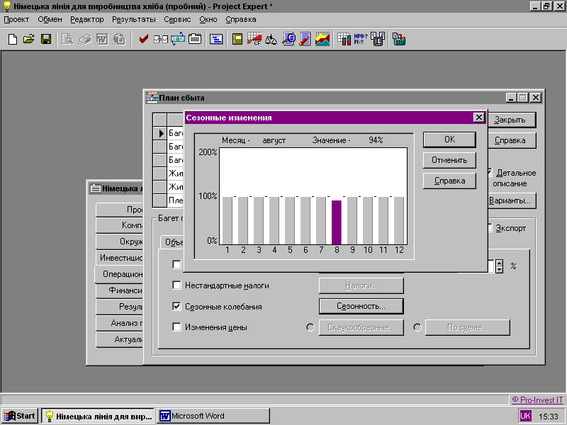Click the pencil-on-document toolbar icon
This screenshot has height=425, width=567.
[305, 39]
